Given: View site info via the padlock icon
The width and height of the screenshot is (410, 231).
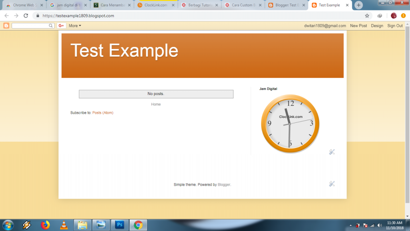Looking at the screenshot, I should pos(38,16).
